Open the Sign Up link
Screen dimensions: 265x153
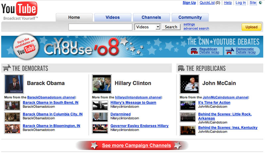coord(189,3)
